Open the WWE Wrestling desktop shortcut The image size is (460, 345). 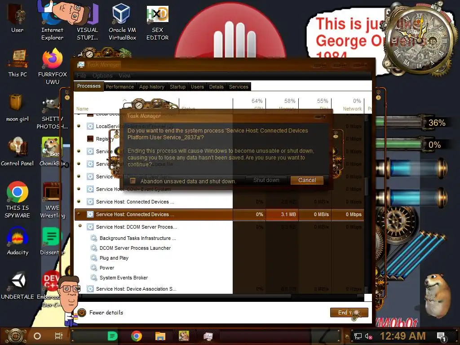pos(53,200)
